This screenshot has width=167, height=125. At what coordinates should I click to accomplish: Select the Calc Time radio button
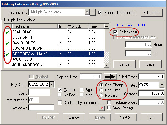pos(101,90)
